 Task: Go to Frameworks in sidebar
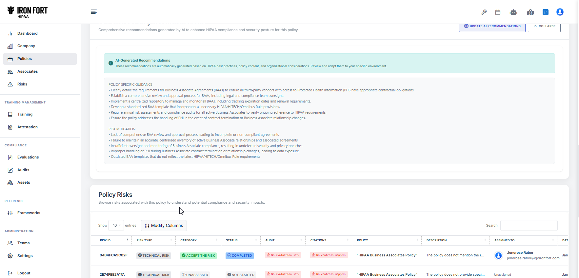click(29, 213)
